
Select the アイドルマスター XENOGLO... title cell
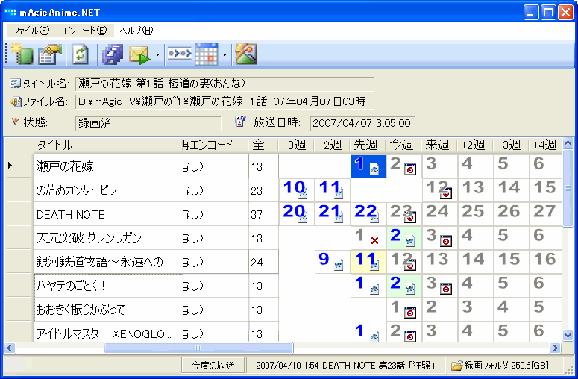[x=108, y=332]
